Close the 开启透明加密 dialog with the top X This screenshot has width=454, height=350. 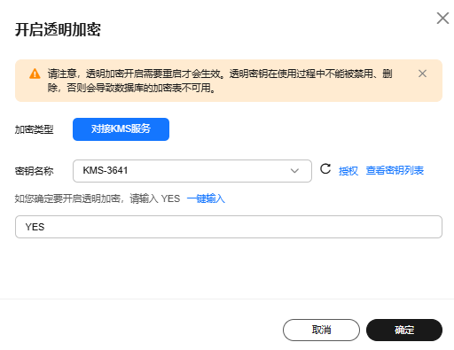tap(442, 19)
